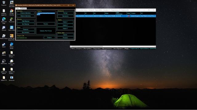
Task: Click the Восстановить button
Action: click(x=26, y=32)
